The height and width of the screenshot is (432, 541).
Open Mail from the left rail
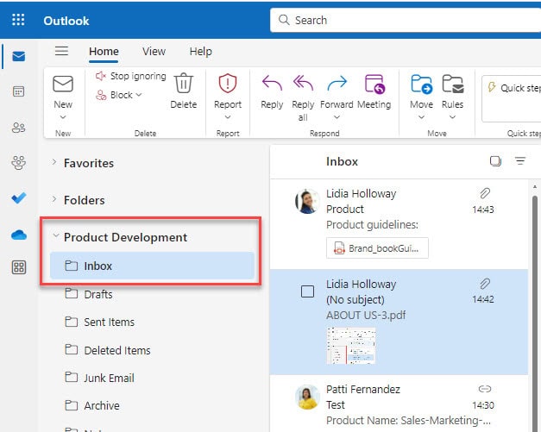pos(18,56)
